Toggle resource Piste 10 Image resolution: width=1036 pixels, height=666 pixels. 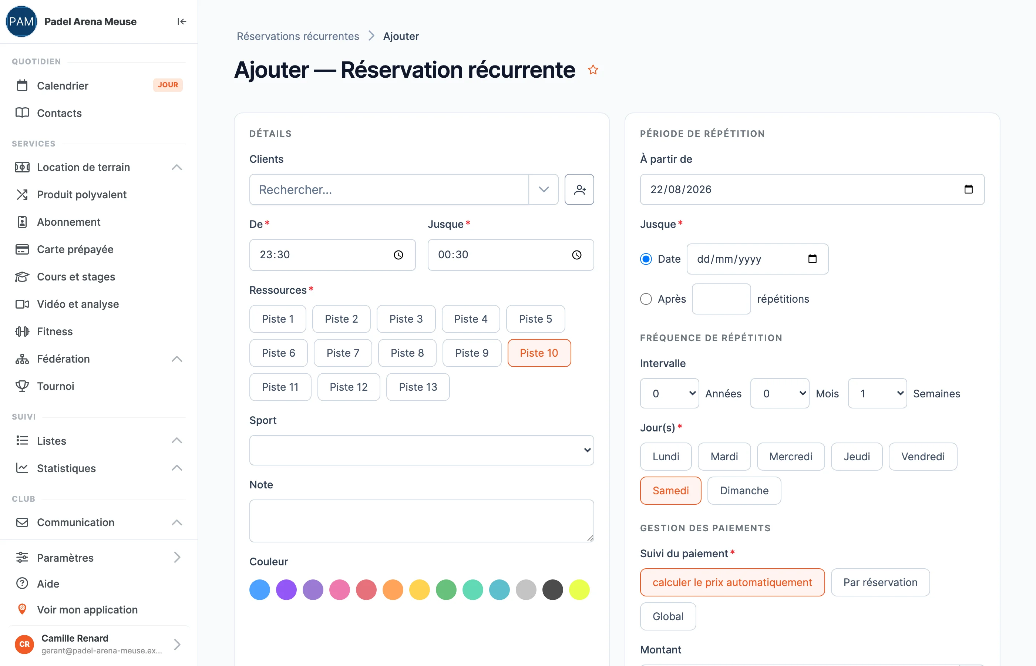539,353
